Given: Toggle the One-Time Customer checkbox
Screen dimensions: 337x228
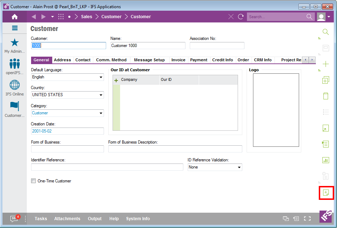Looking at the screenshot, I should click(x=34, y=181).
